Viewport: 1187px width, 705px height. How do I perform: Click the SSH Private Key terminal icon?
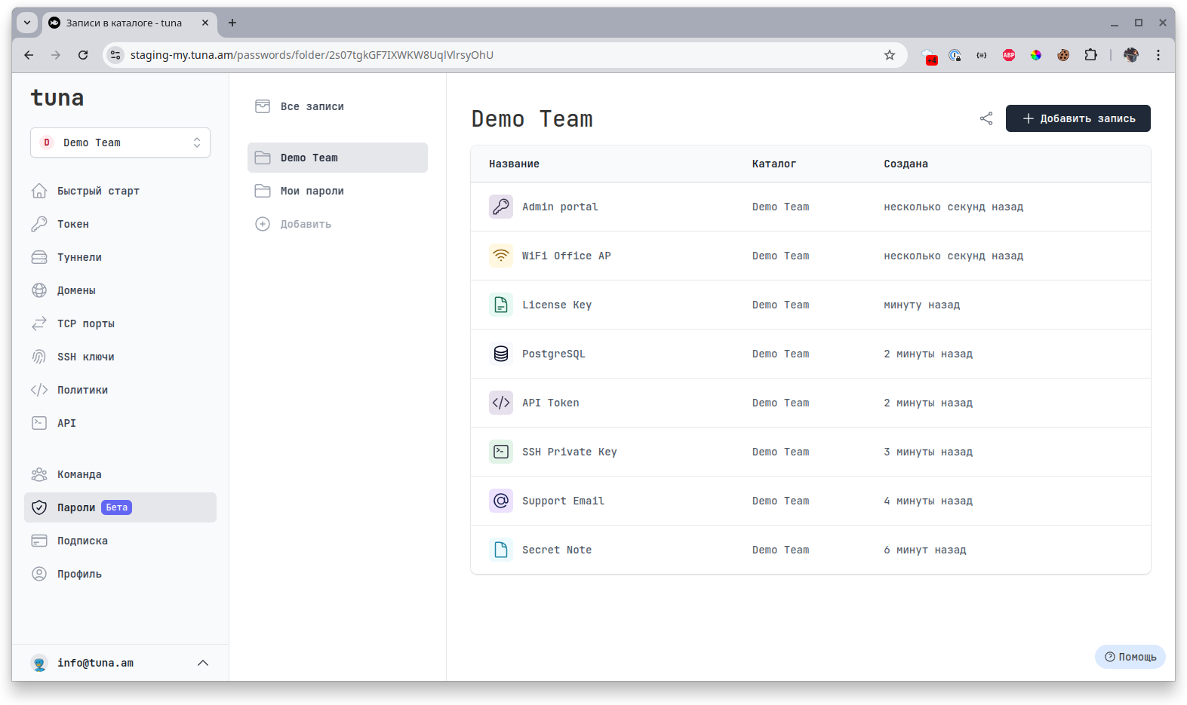click(x=501, y=452)
